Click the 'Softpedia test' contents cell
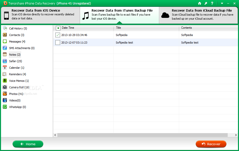Image resolution: width=239 pixels, height=151 pixels. point(190,43)
